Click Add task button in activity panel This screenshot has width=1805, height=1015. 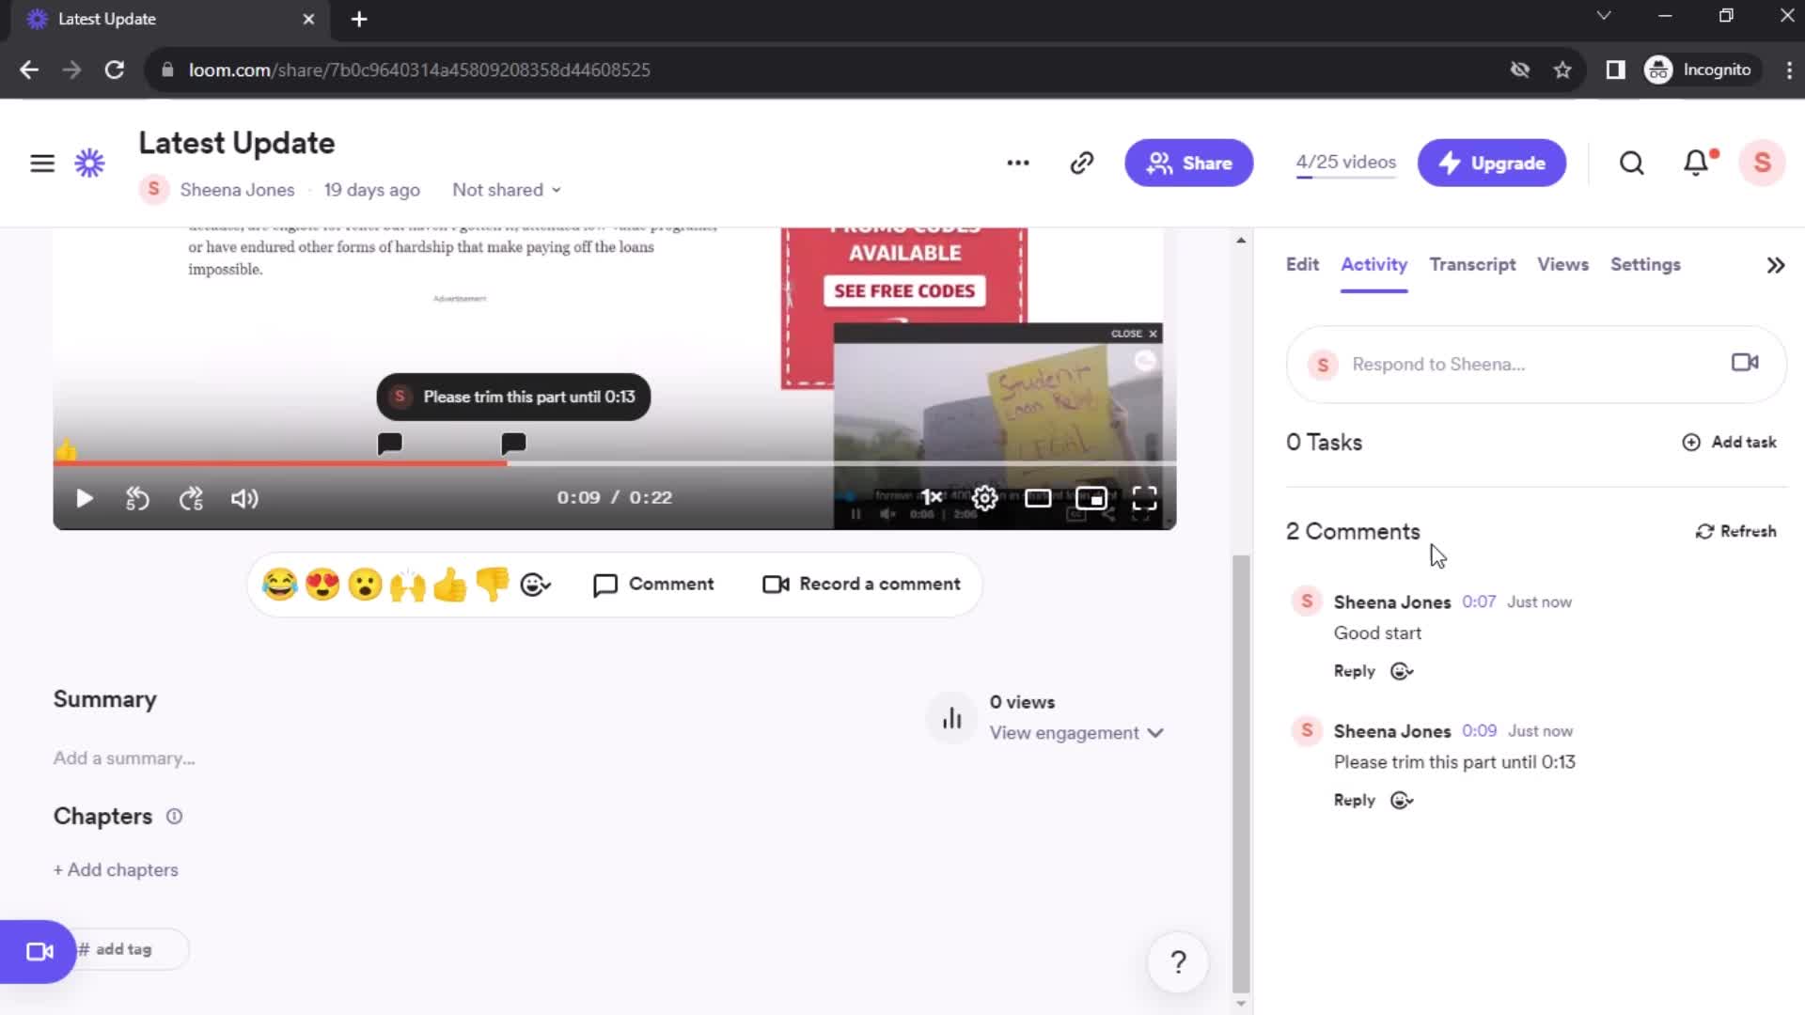point(1732,443)
